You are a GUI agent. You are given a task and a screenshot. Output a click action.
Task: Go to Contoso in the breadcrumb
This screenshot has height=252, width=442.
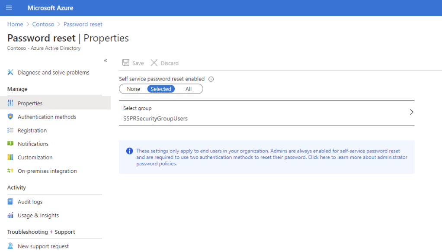43,24
